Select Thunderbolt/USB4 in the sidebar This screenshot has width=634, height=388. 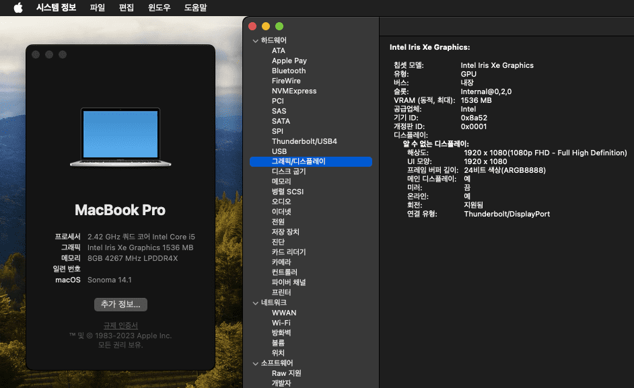(x=304, y=141)
